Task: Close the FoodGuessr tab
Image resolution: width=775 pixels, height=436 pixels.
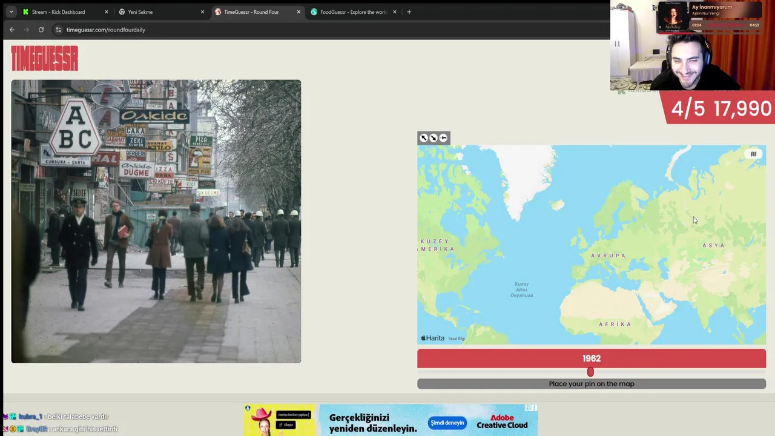Action: tap(395, 12)
